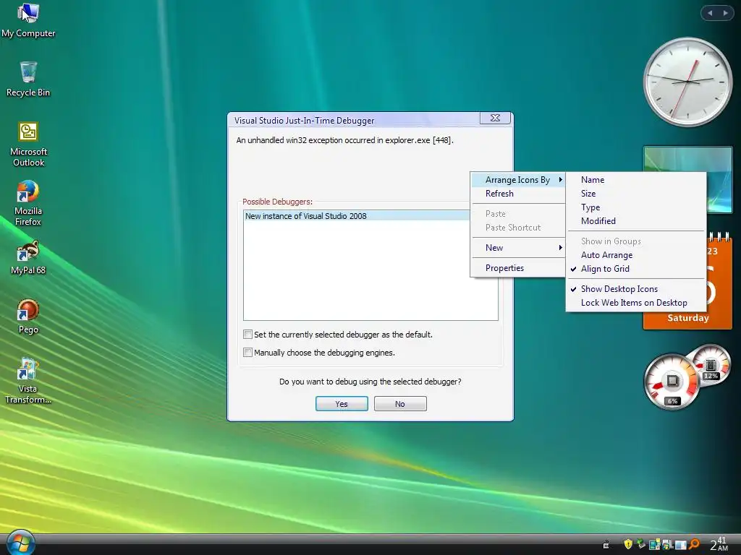Check 'Set the currently selected debugger as the default'
This screenshot has height=555, width=741.
click(247, 334)
